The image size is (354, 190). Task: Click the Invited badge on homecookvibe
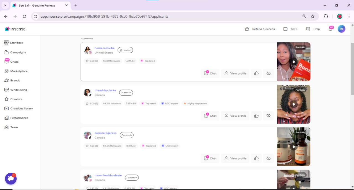point(125,50)
